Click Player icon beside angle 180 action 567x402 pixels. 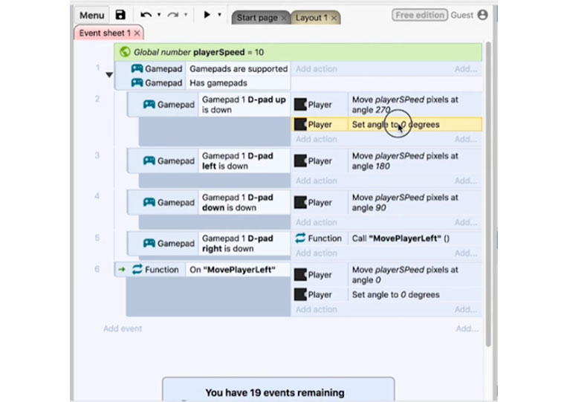pyautogui.click(x=300, y=161)
